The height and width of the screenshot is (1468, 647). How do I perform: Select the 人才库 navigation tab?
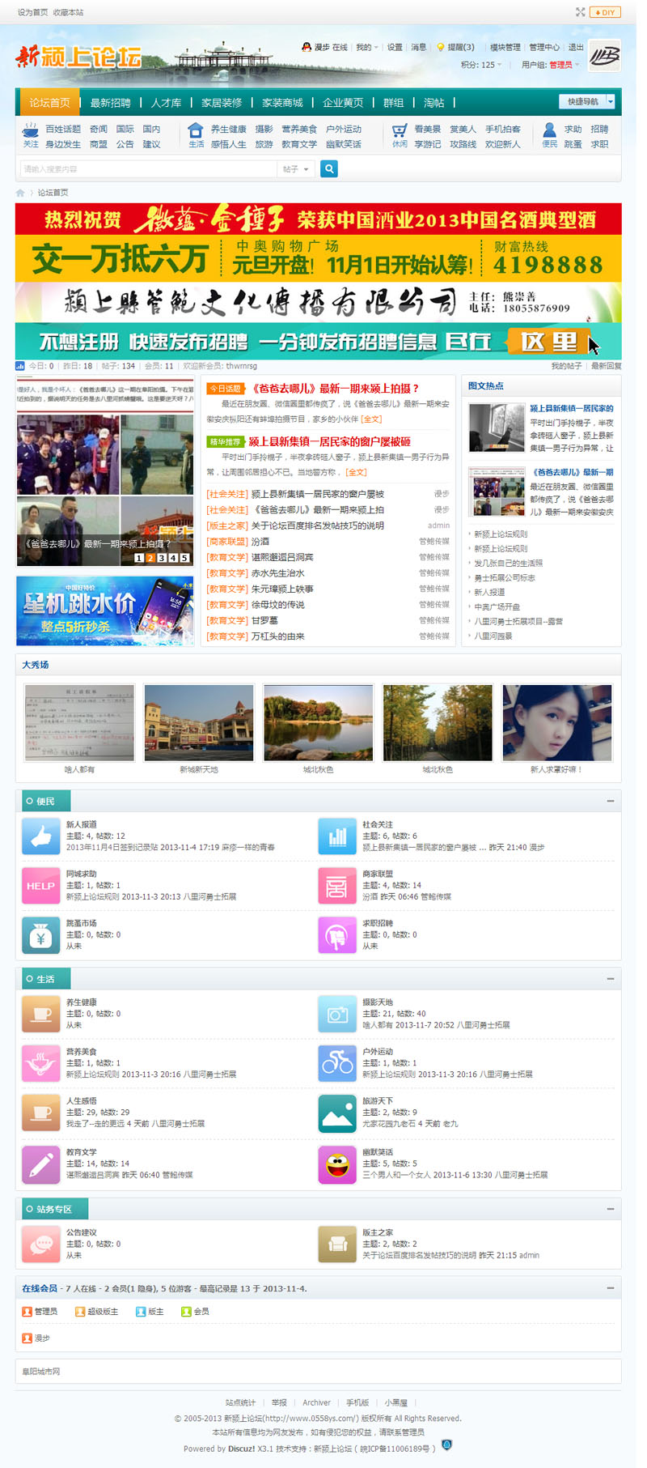tap(166, 103)
